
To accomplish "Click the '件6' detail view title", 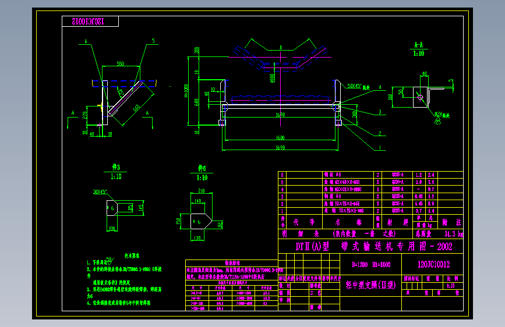I will [202, 168].
